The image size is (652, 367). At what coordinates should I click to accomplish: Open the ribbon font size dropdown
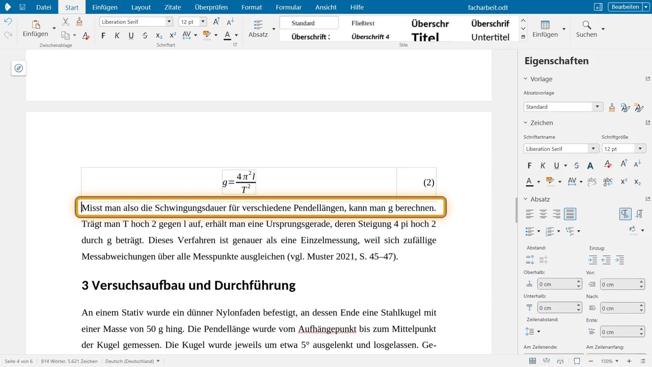click(x=203, y=21)
